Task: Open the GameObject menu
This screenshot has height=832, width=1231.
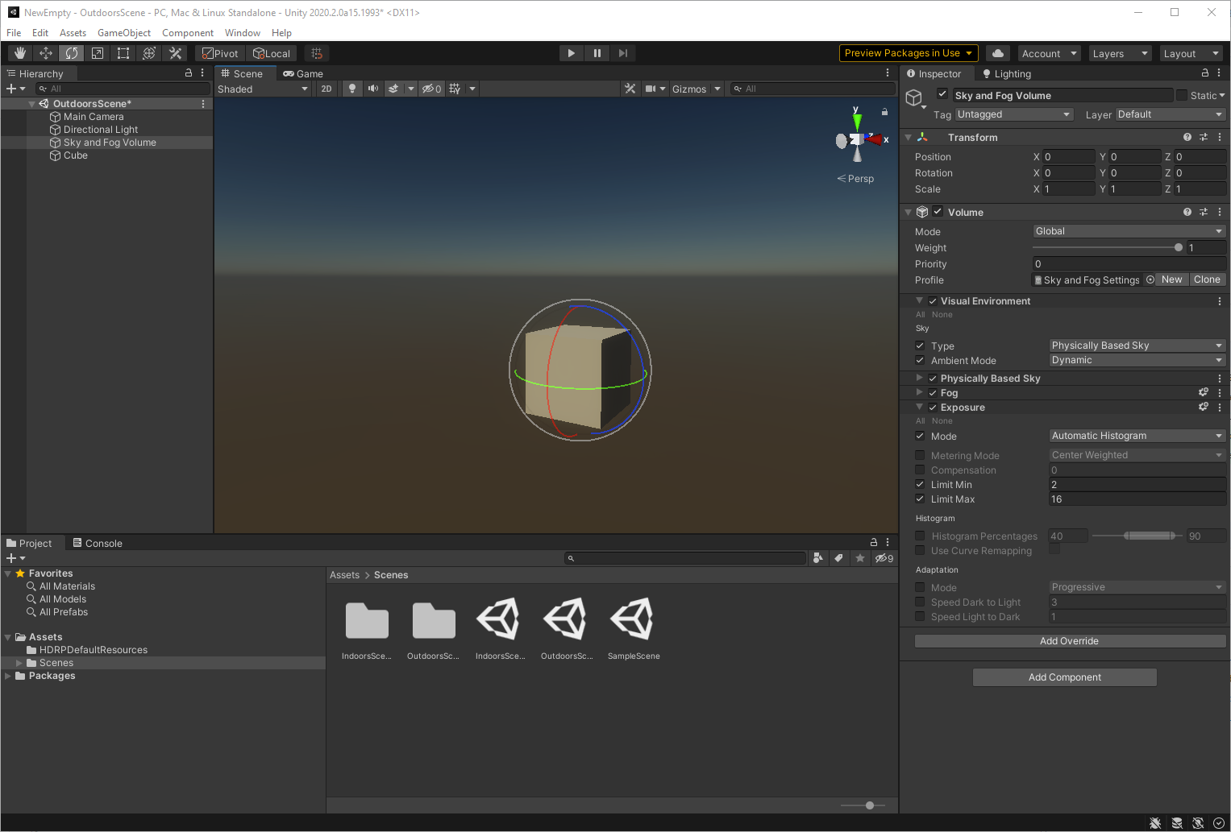Action: (124, 33)
